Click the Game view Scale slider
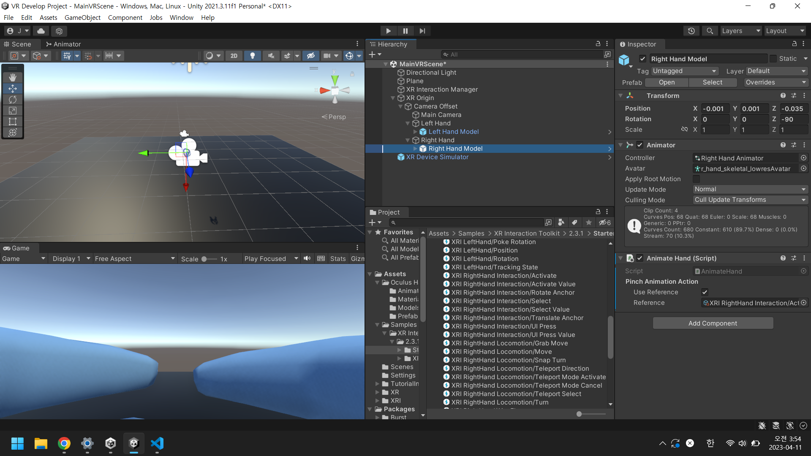811x456 pixels. [209, 259]
